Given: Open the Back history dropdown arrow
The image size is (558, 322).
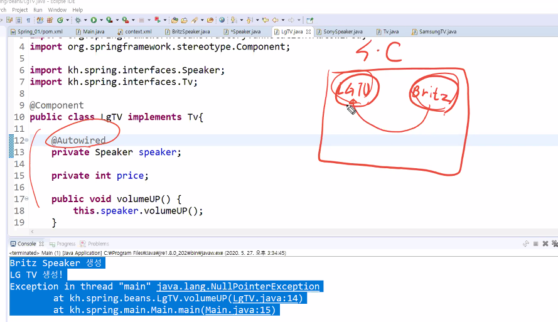Looking at the screenshot, I should pyautogui.click(x=283, y=20).
